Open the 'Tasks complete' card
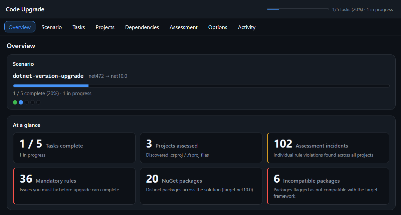This screenshot has width=401, height=215. pyautogui.click(x=74, y=148)
